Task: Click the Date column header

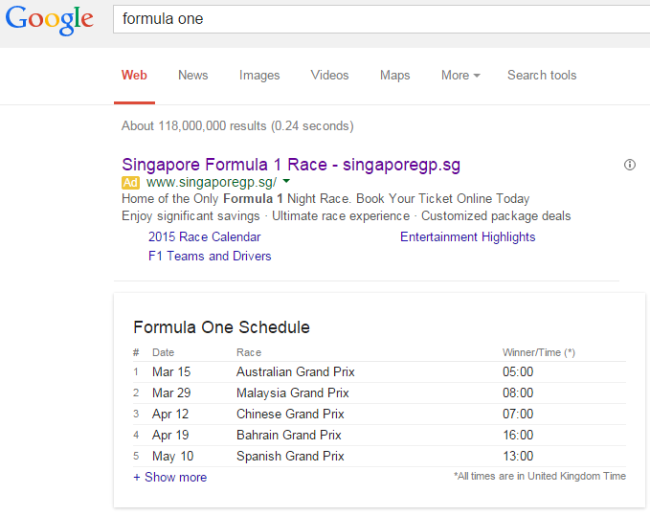Action: (x=163, y=352)
